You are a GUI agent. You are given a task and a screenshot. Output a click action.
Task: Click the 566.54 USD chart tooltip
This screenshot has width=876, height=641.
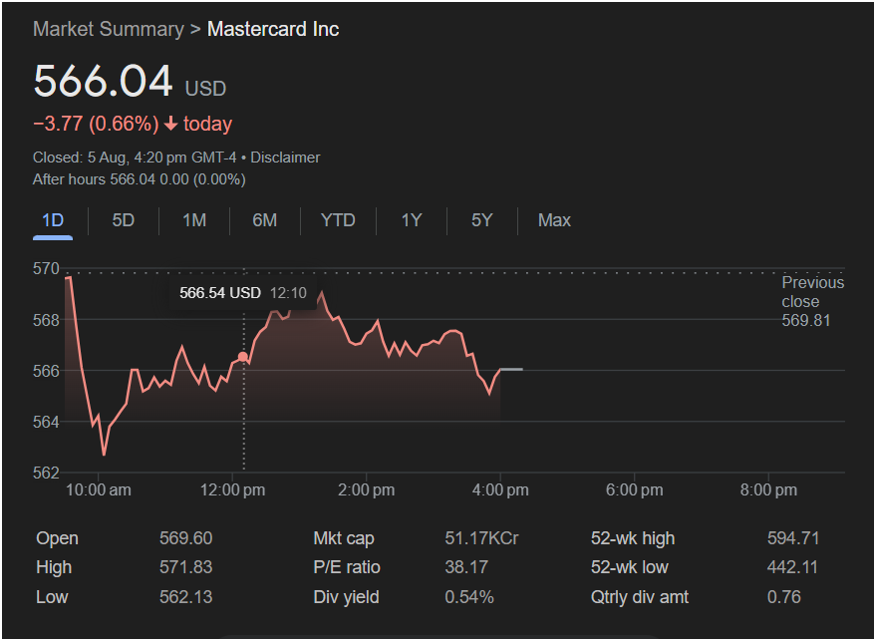(243, 293)
